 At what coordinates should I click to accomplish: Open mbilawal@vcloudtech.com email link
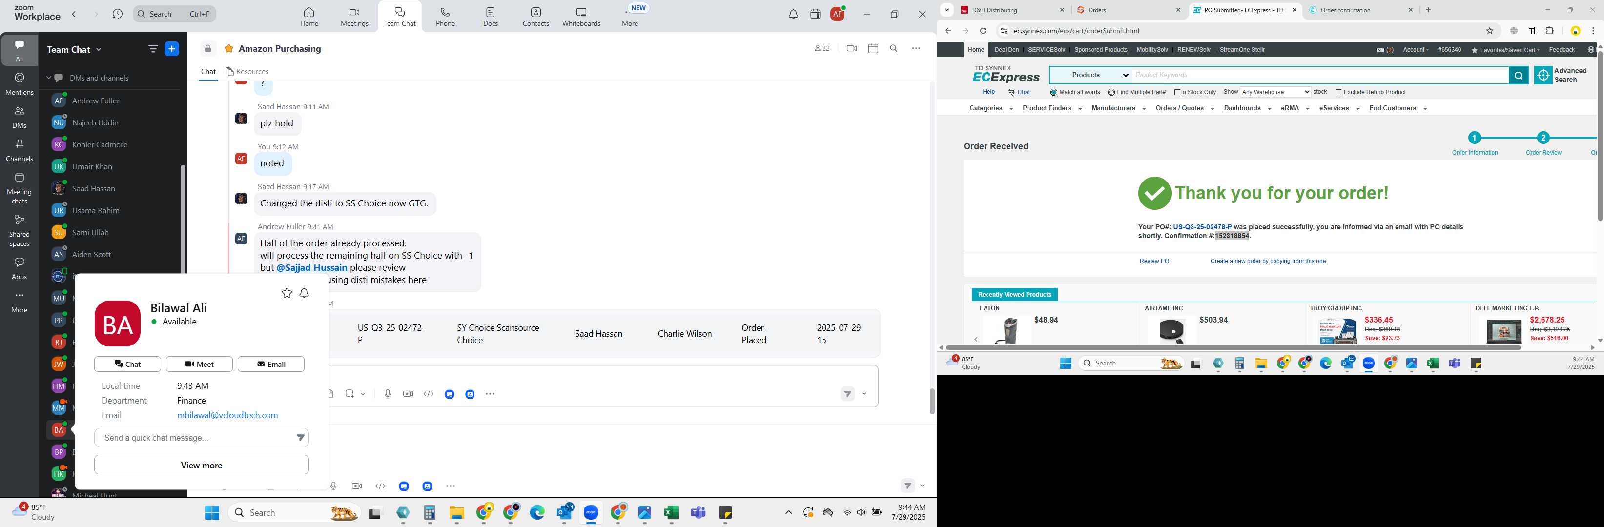coord(227,416)
